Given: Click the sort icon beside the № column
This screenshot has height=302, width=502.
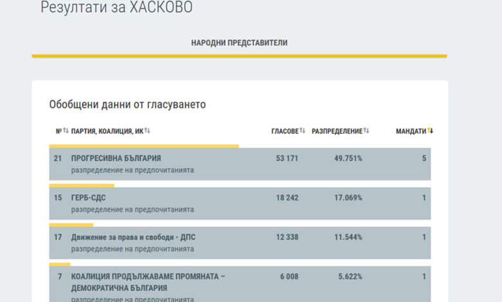Looking at the screenshot, I should 66,131.
